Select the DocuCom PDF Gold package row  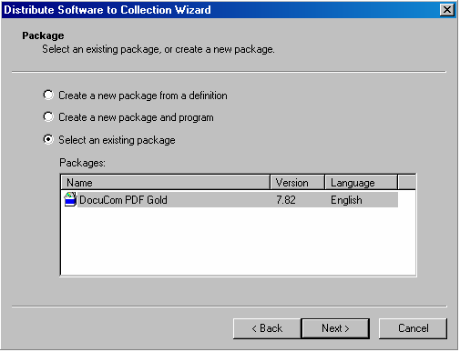coord(230,199)
